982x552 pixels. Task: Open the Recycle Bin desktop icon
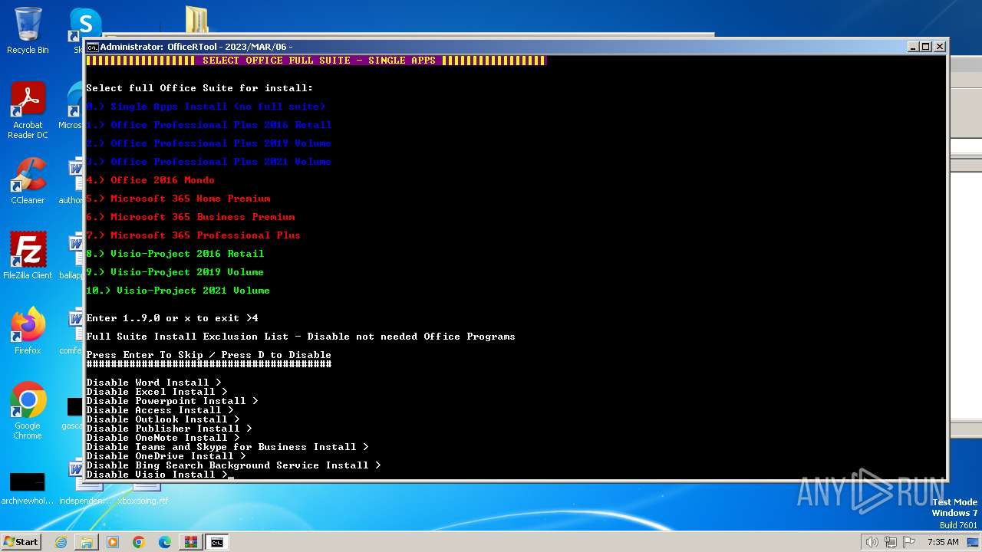pyautogui.click(x=28, y=31)
